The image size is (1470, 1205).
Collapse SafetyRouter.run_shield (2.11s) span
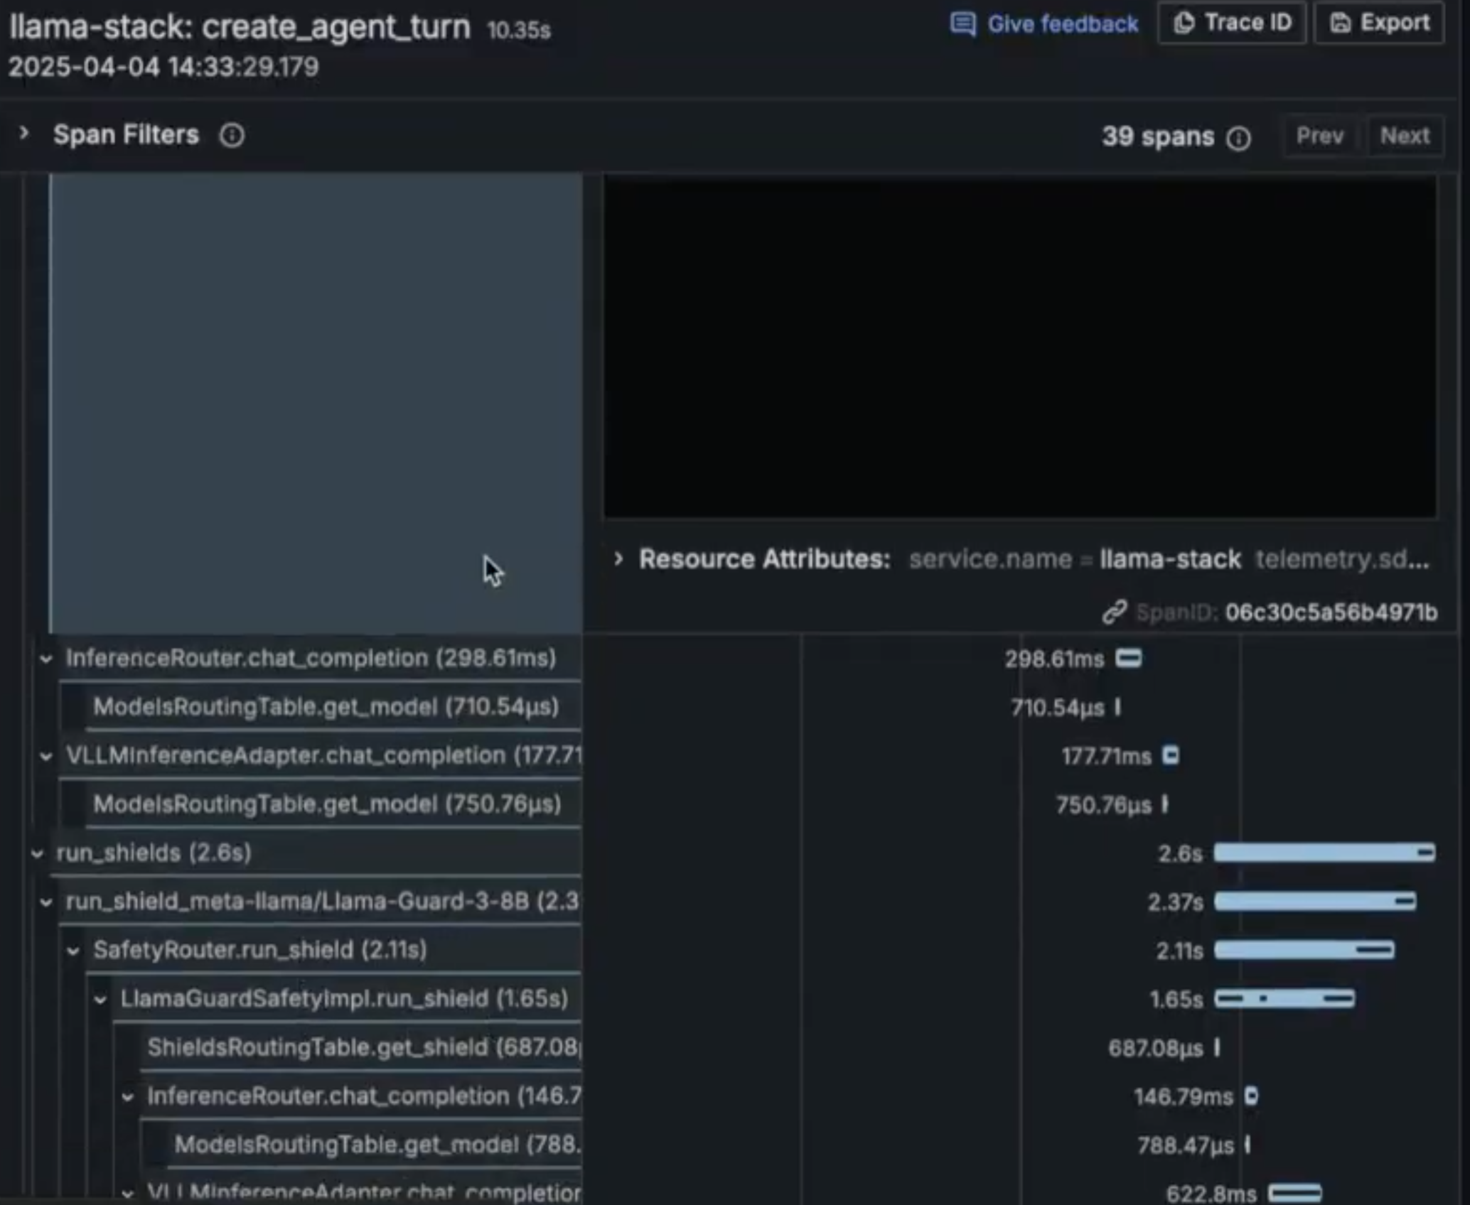click(73, 951)
